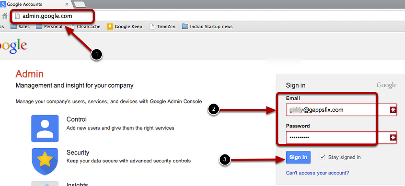Click the asterisk icon in the Email field
Viewport: 405px width, 186px height.
[393, 110]
